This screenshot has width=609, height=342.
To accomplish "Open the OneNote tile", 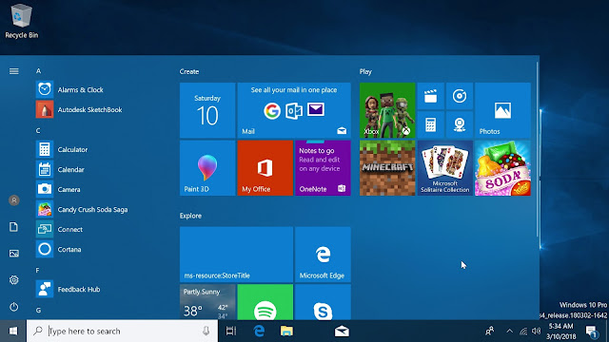I will 323,168.
